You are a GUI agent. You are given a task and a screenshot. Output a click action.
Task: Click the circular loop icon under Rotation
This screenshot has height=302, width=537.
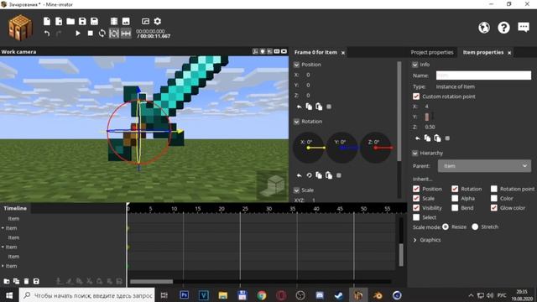309,175
